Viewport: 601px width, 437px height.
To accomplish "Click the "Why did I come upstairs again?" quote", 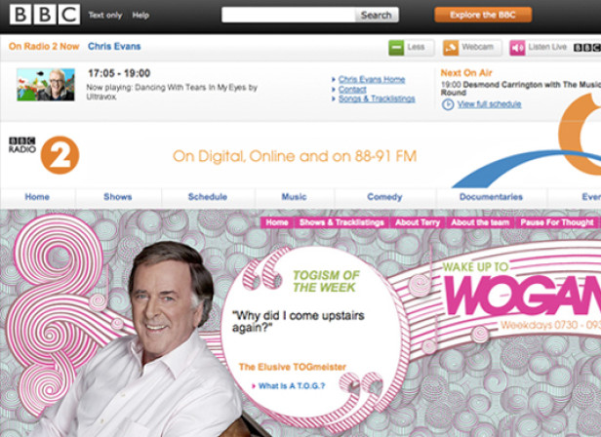I will 299,321.
